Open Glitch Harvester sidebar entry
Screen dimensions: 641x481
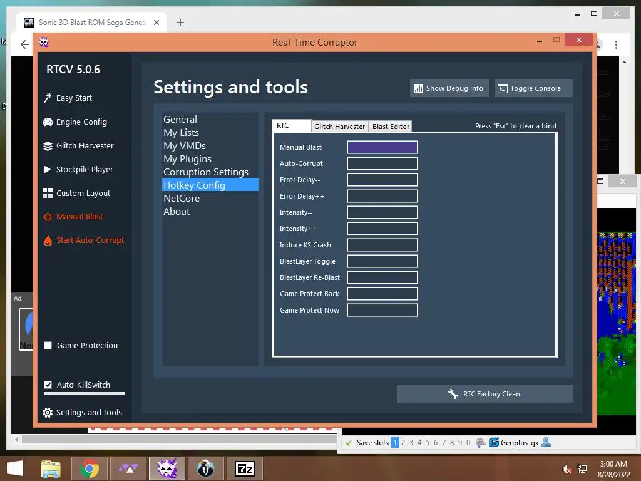click(78, 145)
